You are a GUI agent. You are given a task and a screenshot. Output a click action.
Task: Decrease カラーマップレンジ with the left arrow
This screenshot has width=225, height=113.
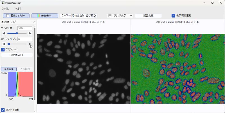pos(4,44)
